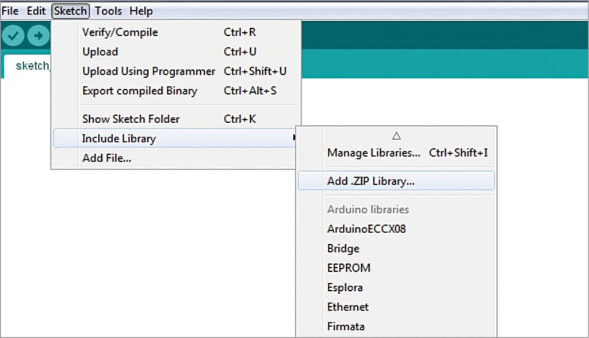Click the Sketch menu in menu bar
This screenshot has height=338, width=589.
(70, 11)
